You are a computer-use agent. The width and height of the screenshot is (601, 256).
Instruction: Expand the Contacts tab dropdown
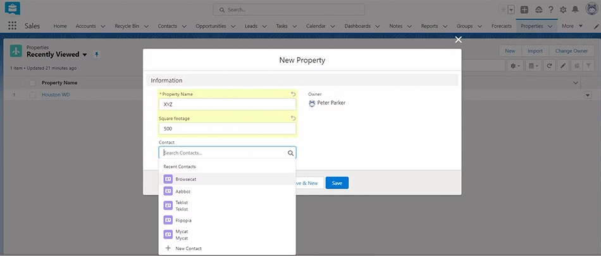(x=184, y=26)
